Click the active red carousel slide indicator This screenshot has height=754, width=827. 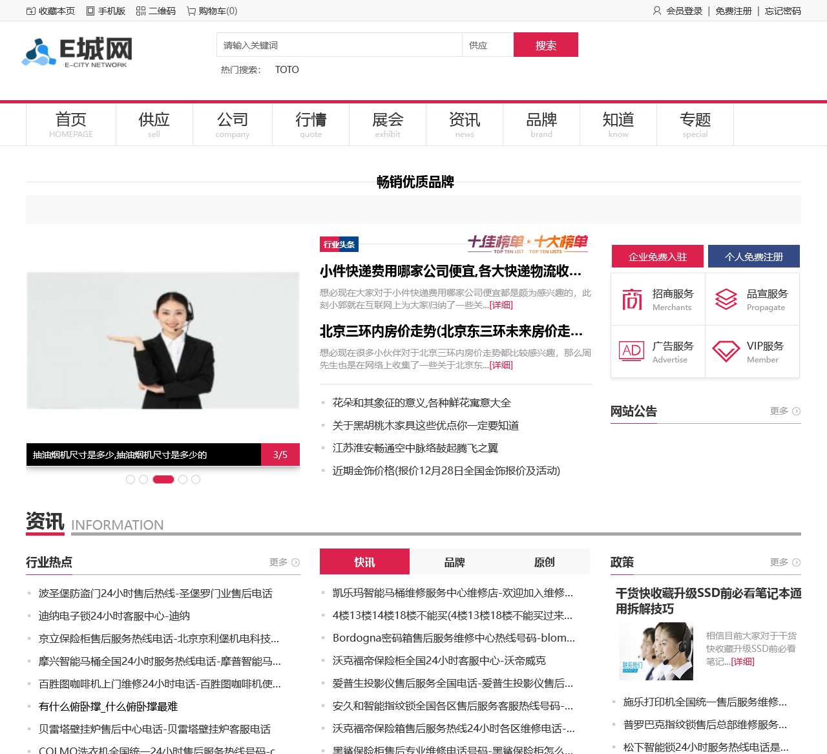tap(163, 479)
